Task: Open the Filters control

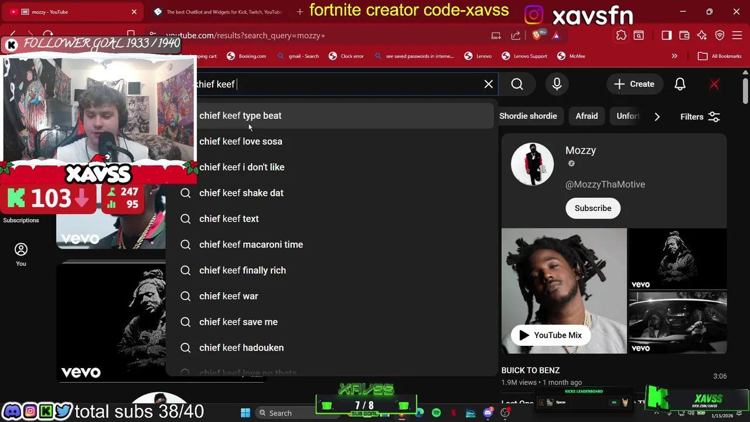Action: (x=700, y=117)
